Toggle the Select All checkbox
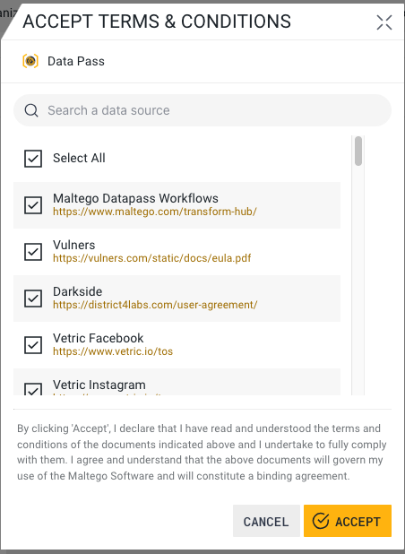 [x=33, y=159]
